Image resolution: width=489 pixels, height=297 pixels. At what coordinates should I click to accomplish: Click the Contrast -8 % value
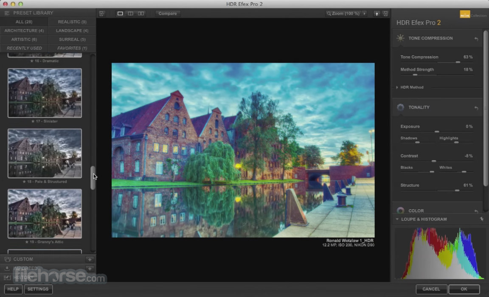click(x=469, y=156)
